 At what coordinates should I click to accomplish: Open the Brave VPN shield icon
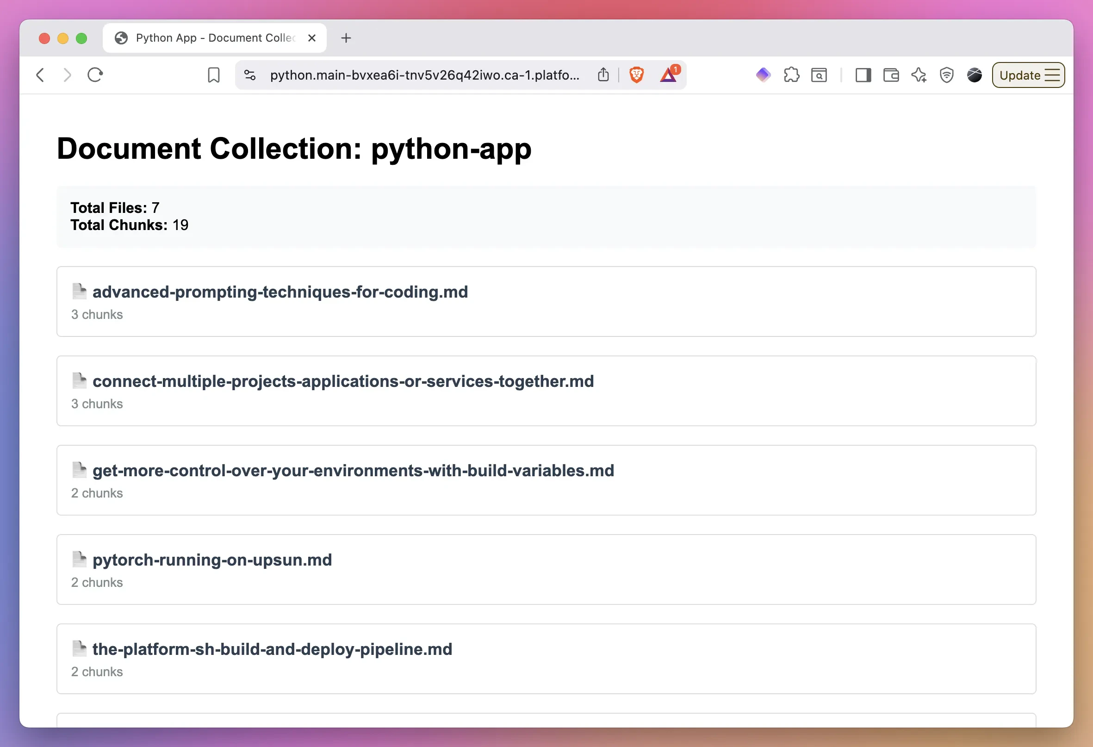coord(946,75)
